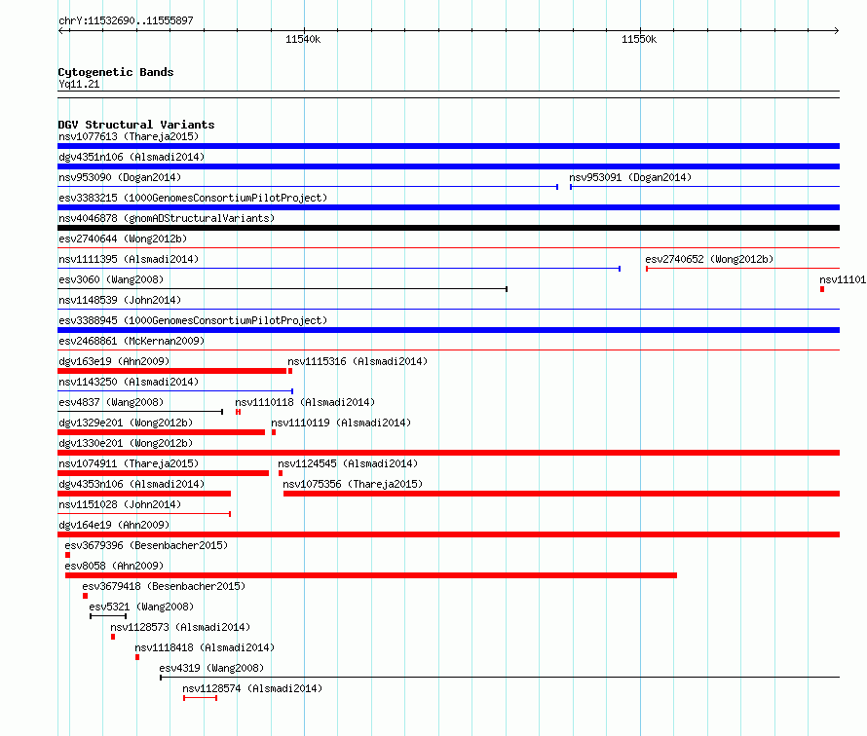This screenshot has height=736, width=867.
Task: Click the 11550k ruler tick label
Action: [639, 39]
